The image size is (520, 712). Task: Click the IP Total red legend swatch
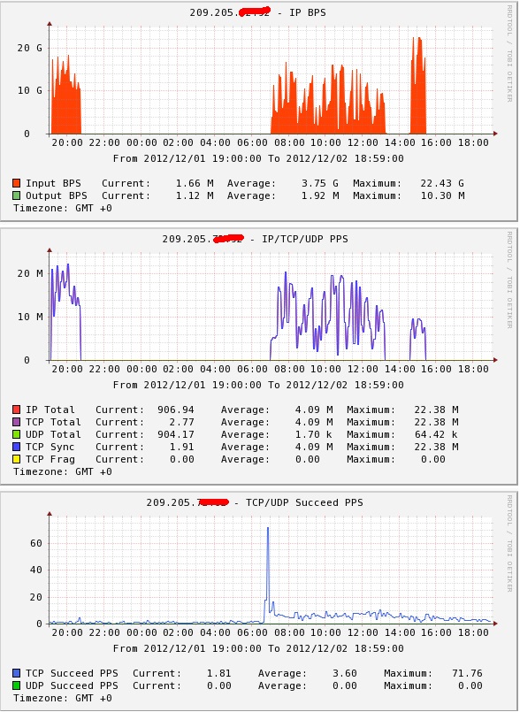coord(17,410)
